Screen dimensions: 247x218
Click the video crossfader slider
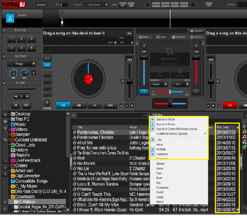170,92
